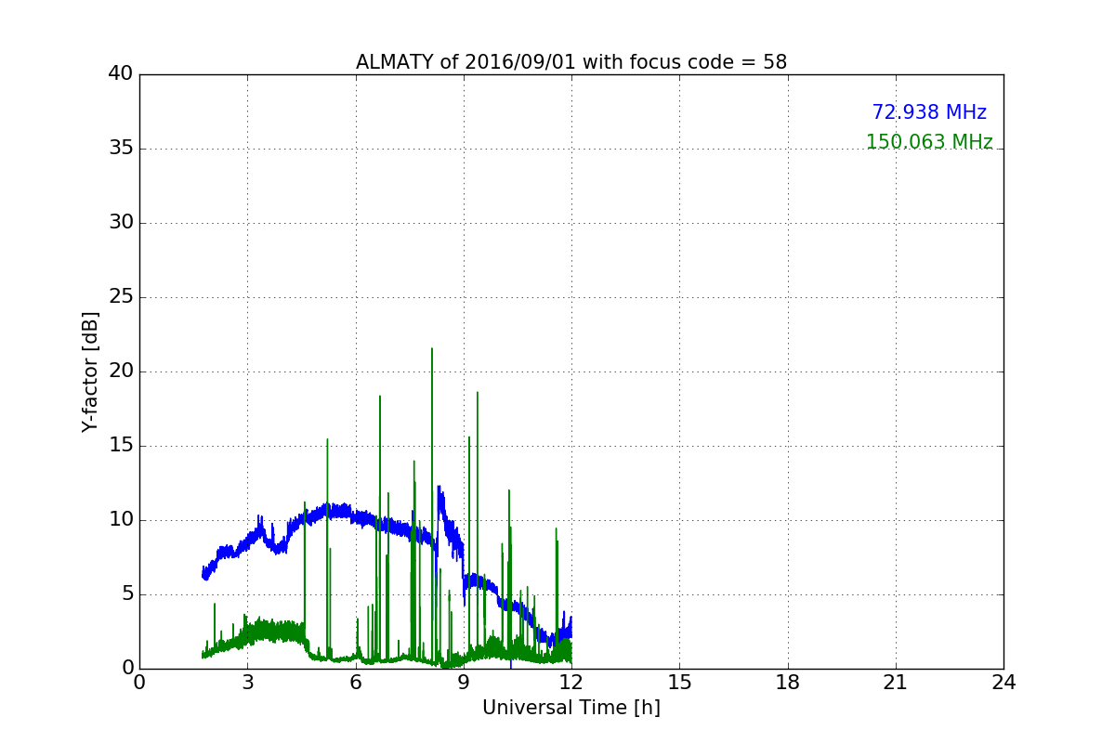Select the green 150.063 MHz legend label
Image resolution: width=1115 pixels, height=743 pixels.
(929, 142)
